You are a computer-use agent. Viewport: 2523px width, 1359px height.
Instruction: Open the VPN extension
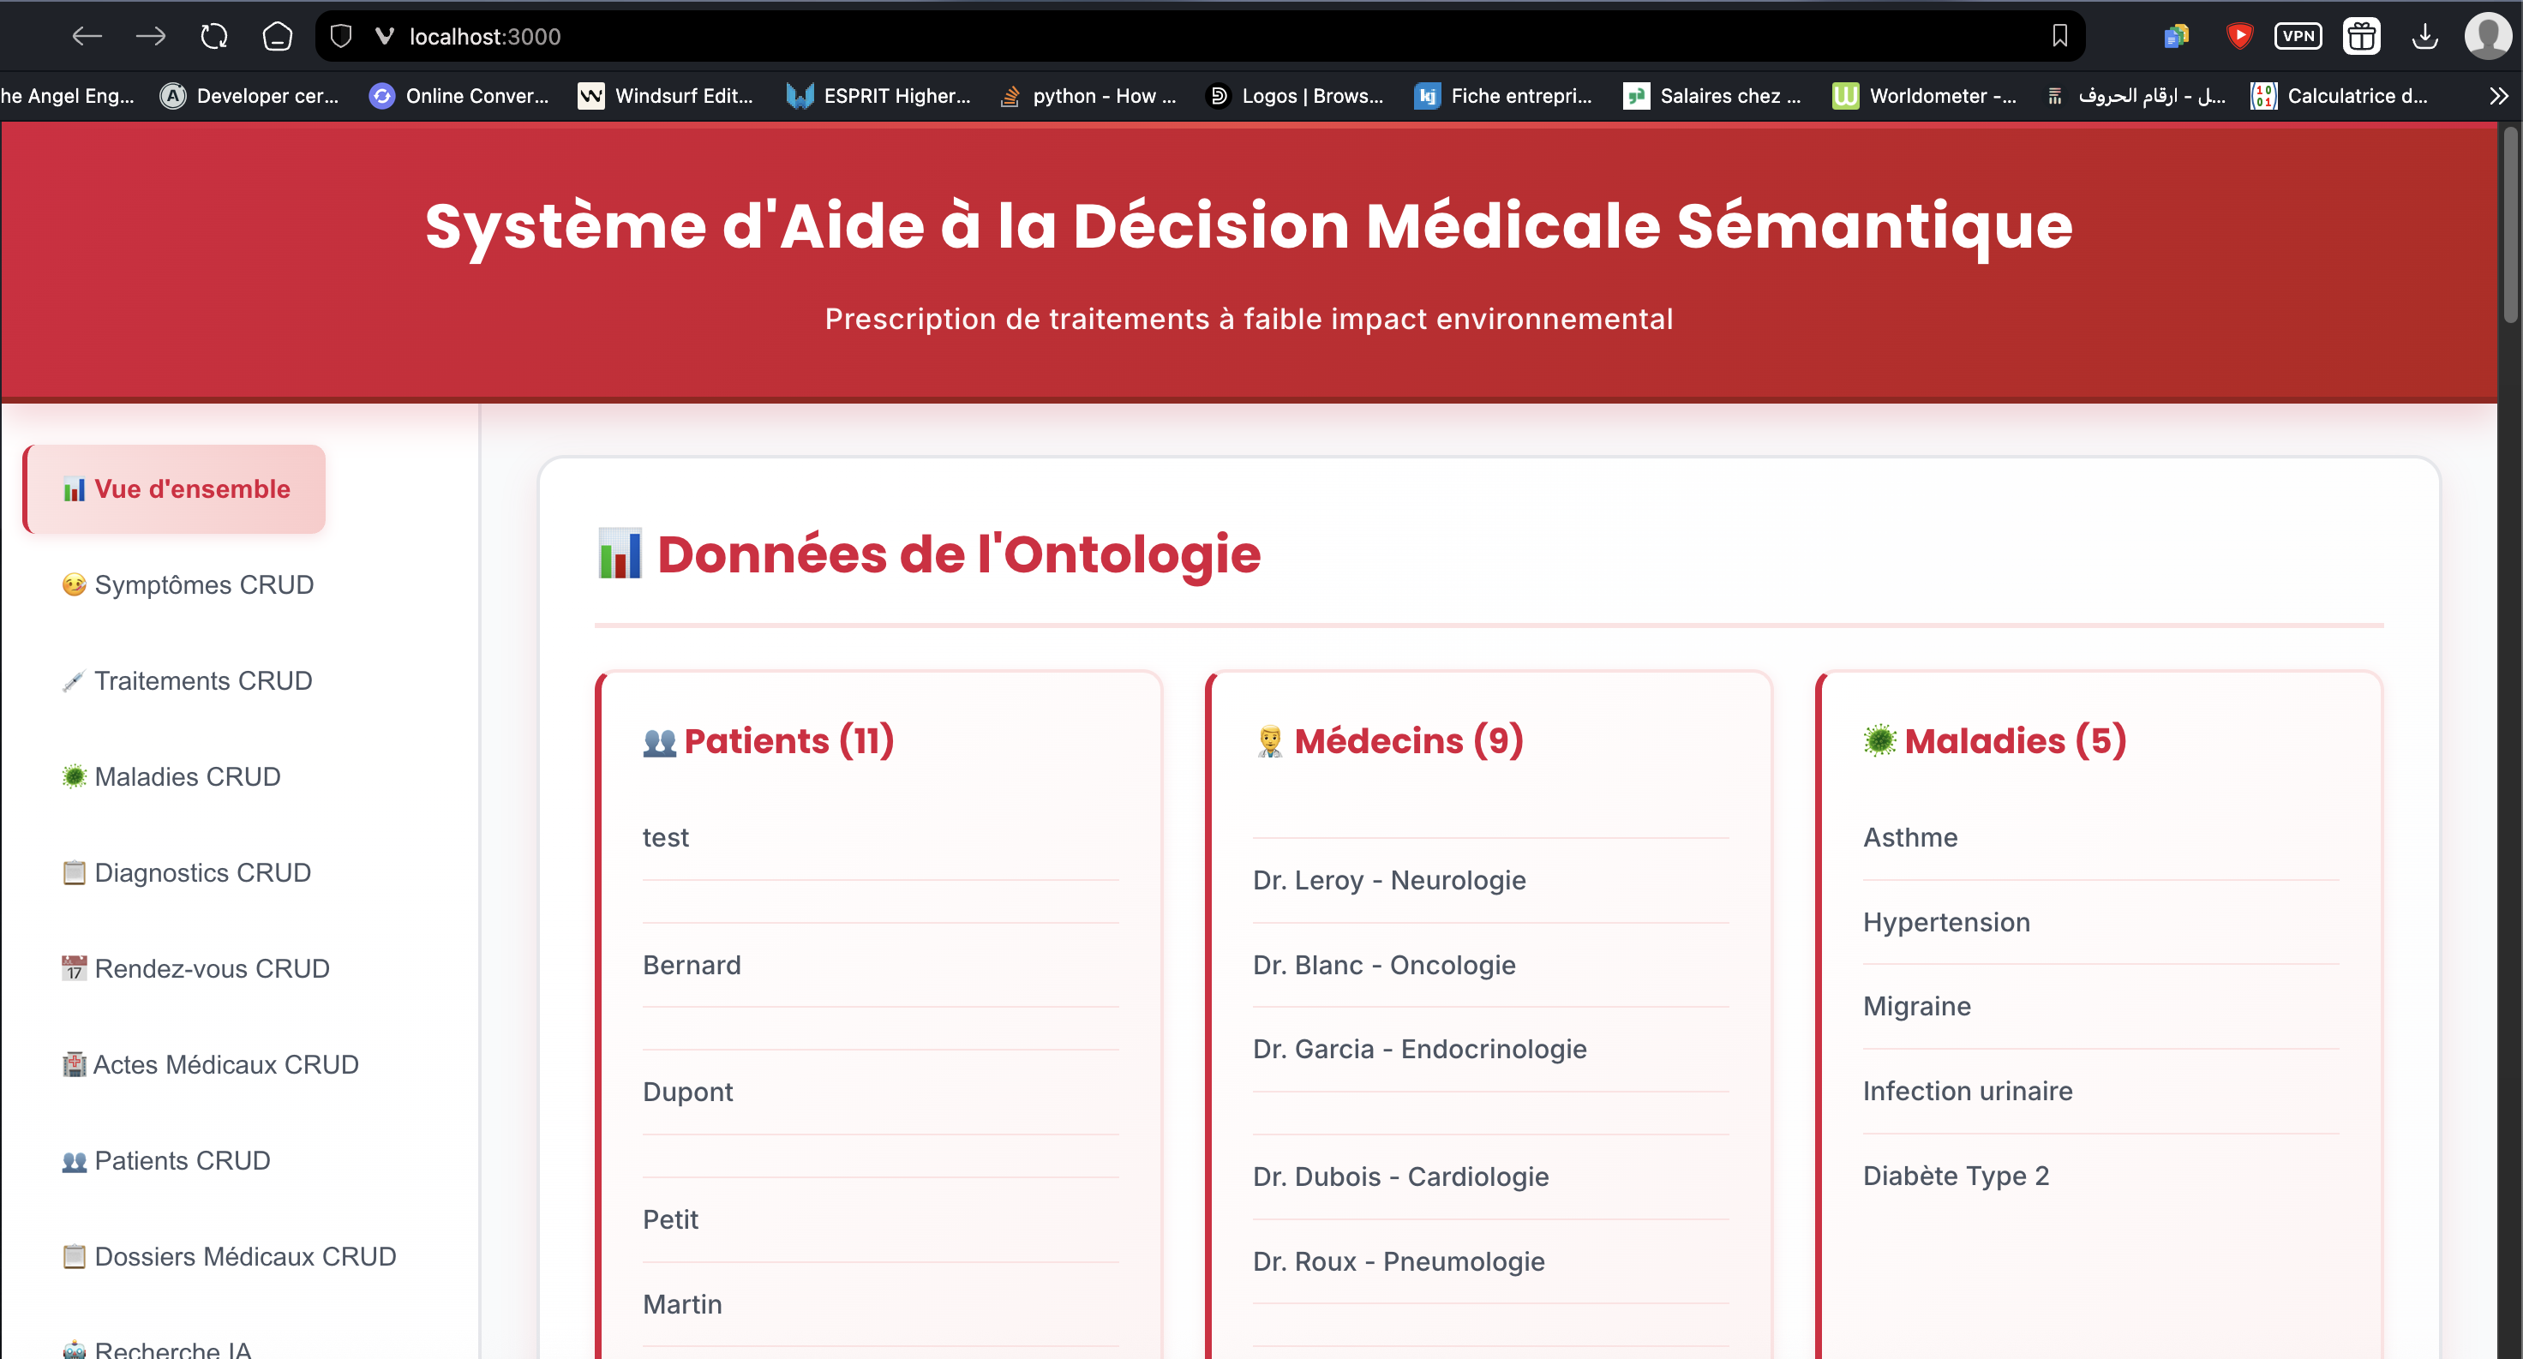point(2298,35)
